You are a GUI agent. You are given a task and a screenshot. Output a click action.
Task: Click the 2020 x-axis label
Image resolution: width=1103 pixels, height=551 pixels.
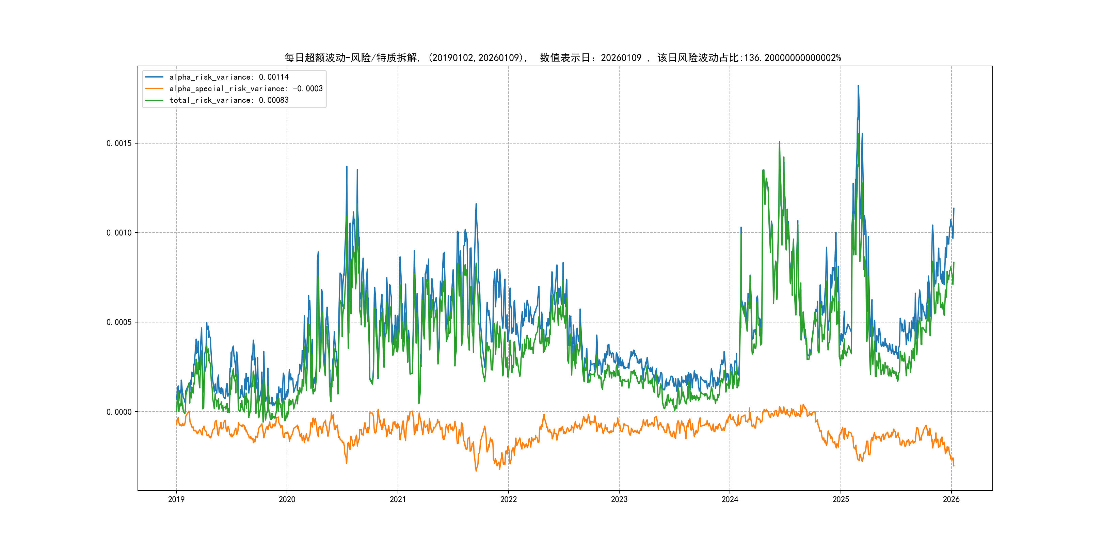[x=287, y=499]
